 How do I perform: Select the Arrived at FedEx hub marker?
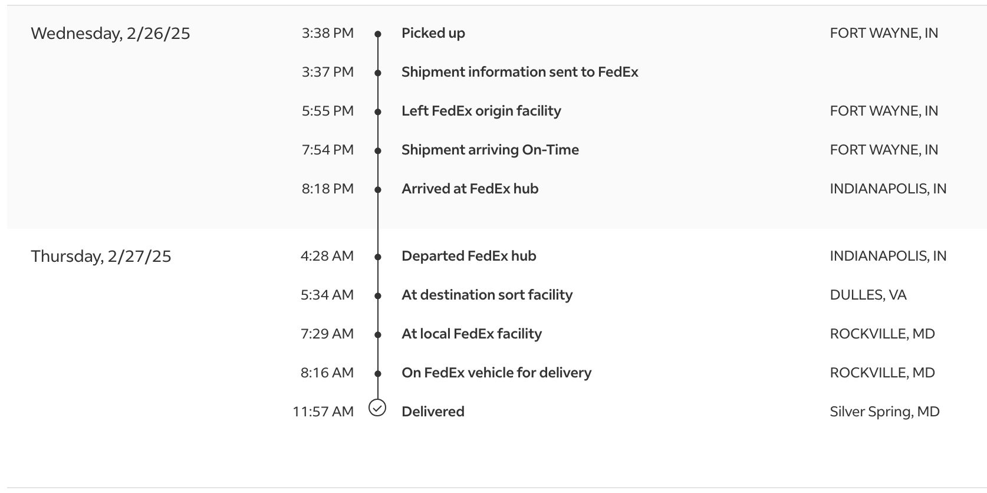click(378, 190)
